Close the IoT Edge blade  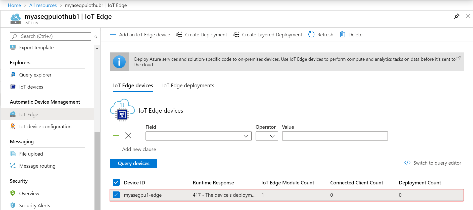(x=468, y=16)
